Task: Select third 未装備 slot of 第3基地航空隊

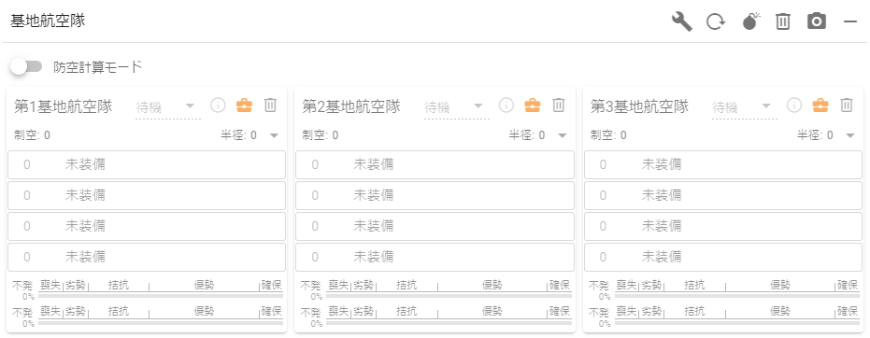Action: (x=723, y=226)
